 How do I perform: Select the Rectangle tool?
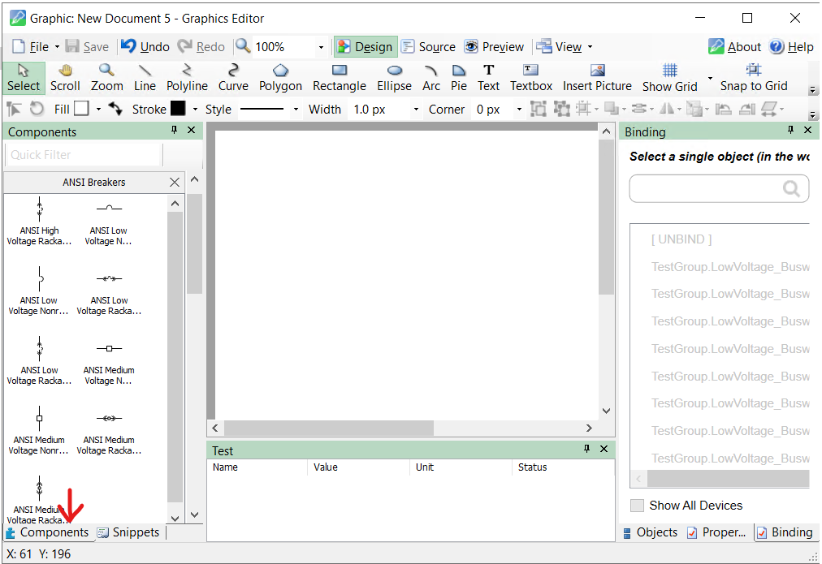click(340, 78)
